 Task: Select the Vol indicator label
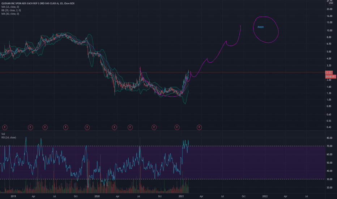click(3, 134)
